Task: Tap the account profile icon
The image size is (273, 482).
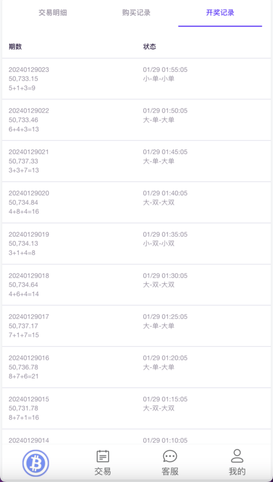Action: coord(237,456)
